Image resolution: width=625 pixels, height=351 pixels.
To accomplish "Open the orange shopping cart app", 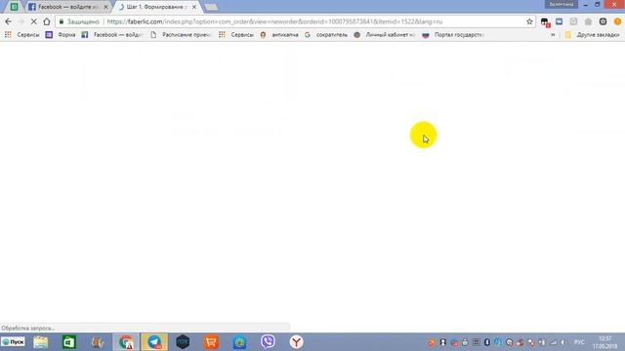I will (x=211, y=342).
